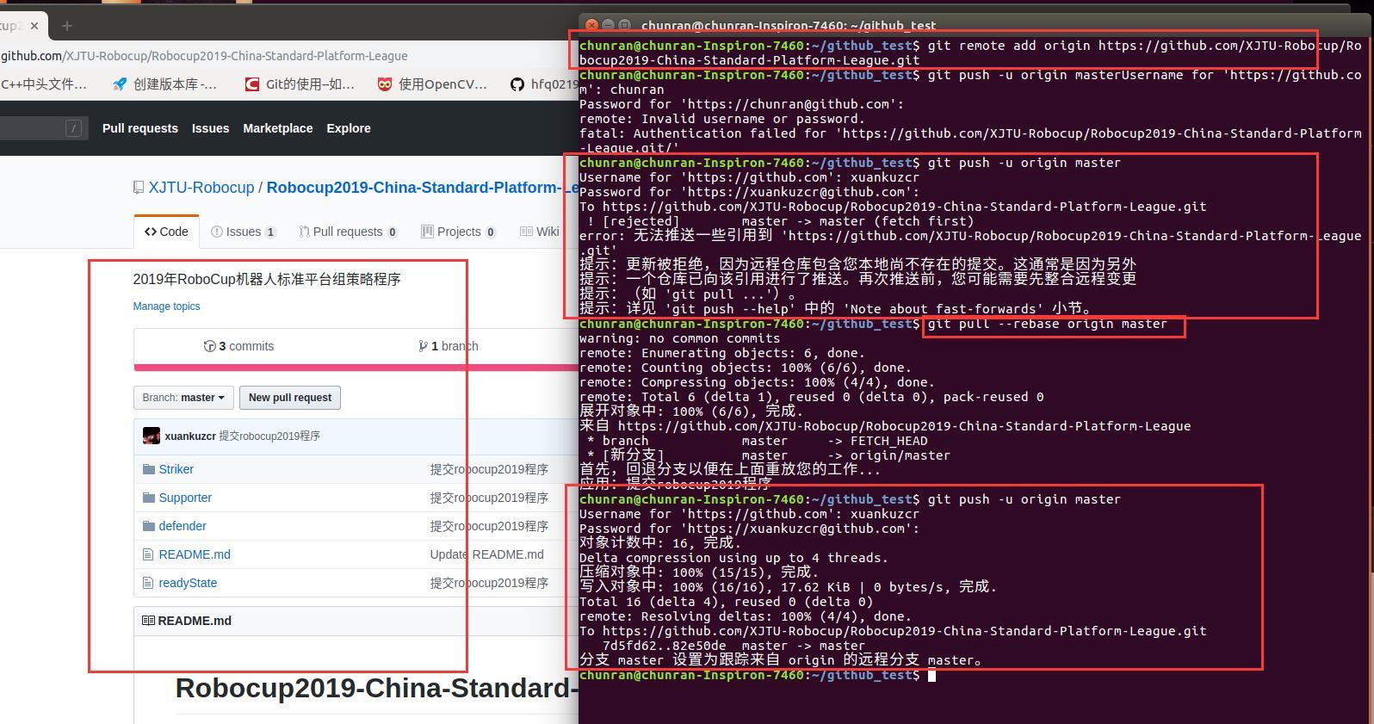
Task: Click the git remote add origin command line
Action: coord(970,53)
